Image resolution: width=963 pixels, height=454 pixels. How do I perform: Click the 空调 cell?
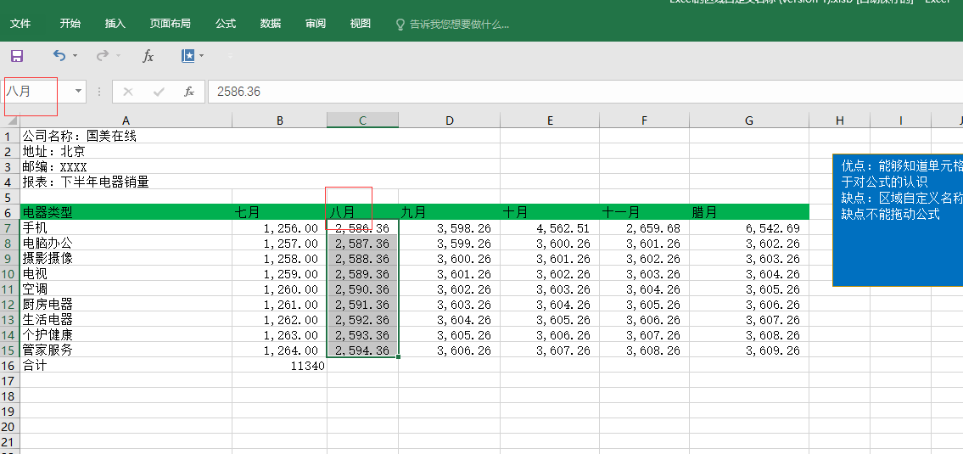126,289
